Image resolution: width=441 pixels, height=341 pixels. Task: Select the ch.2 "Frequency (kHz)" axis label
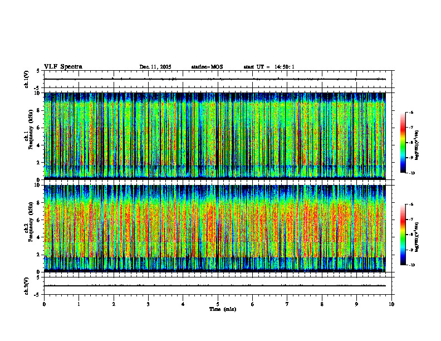tap(31, 222)
